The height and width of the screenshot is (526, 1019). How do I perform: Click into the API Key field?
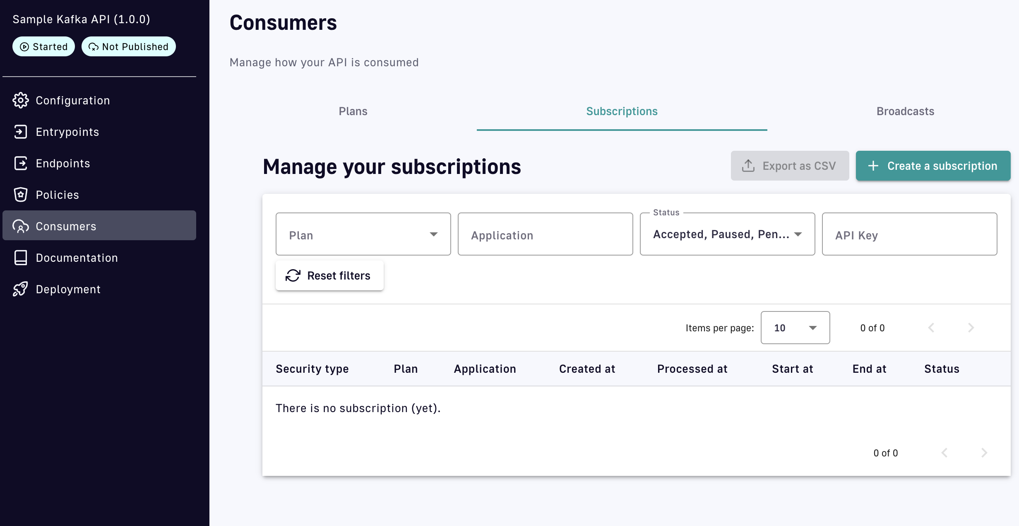coord(909,234)
